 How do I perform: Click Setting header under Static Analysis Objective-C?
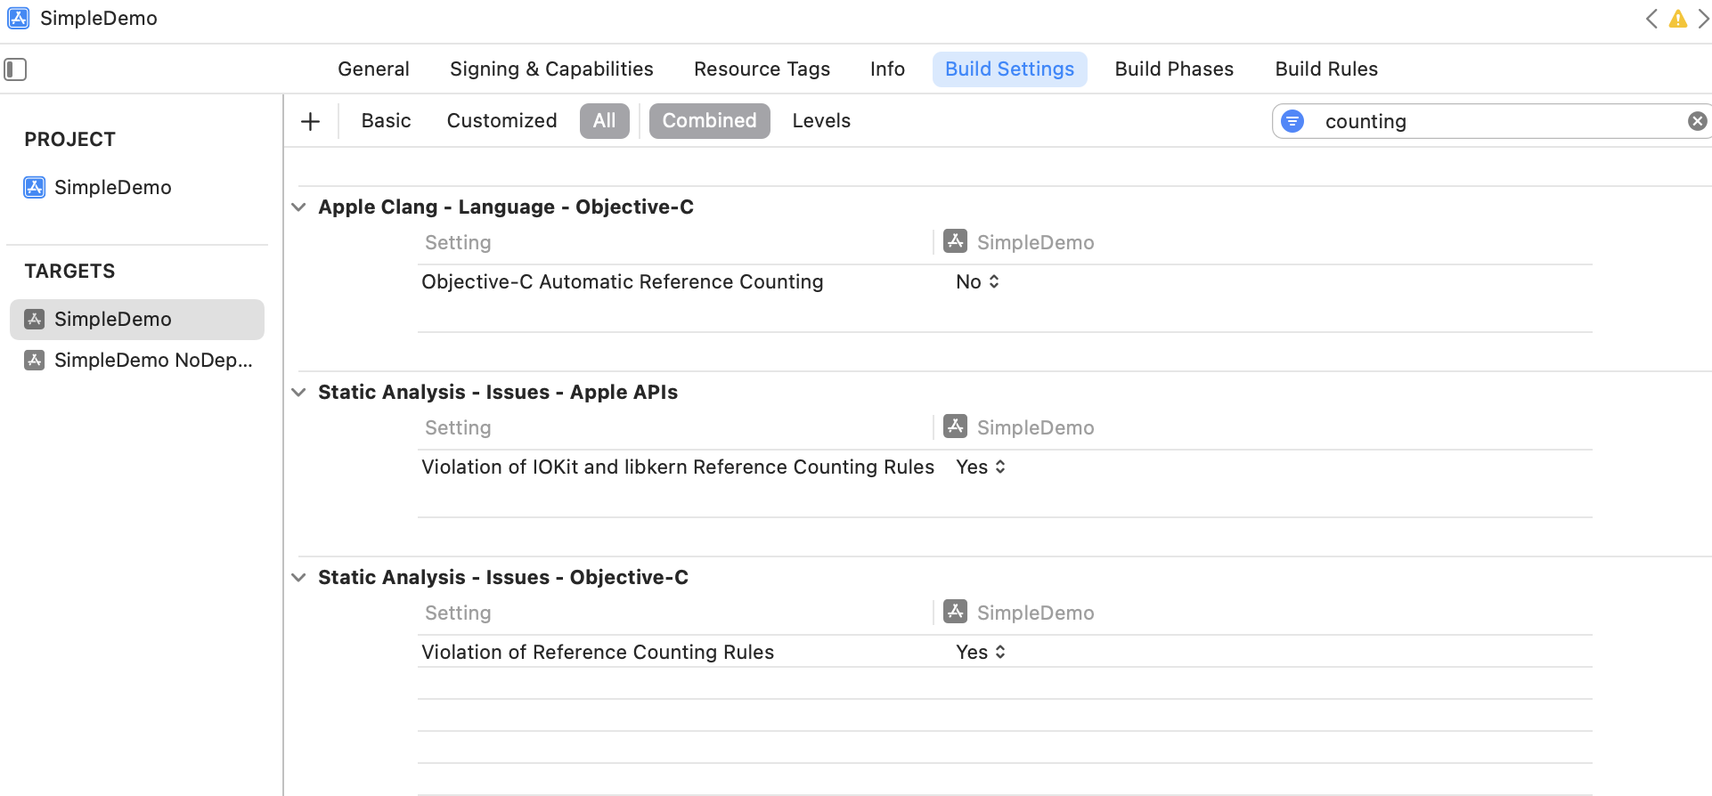(x=458, y=613)
